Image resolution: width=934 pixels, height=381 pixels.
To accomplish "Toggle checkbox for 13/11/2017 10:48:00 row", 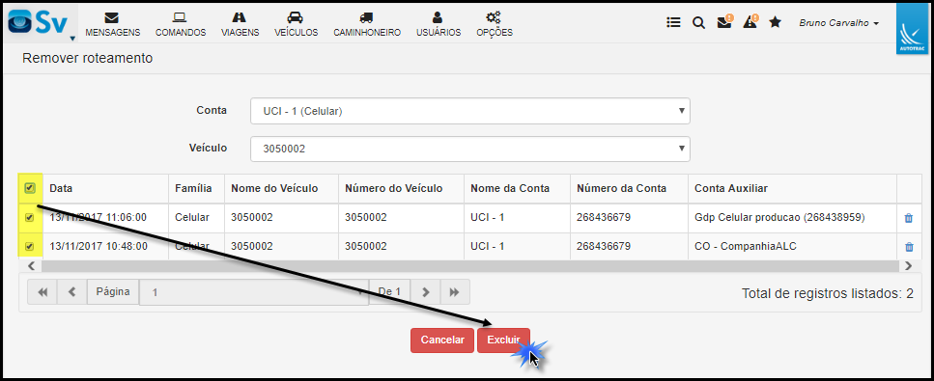I will click(x=30, y=247).
